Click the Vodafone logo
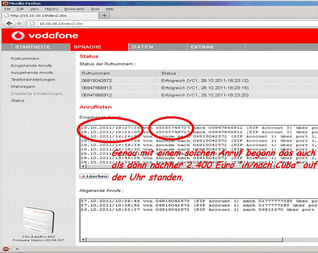This screenshot has width=318, height=253. (45, 36)
